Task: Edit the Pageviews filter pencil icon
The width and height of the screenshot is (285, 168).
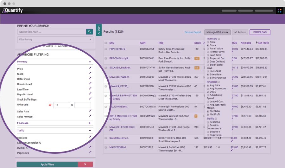Action: pos(90,152)
